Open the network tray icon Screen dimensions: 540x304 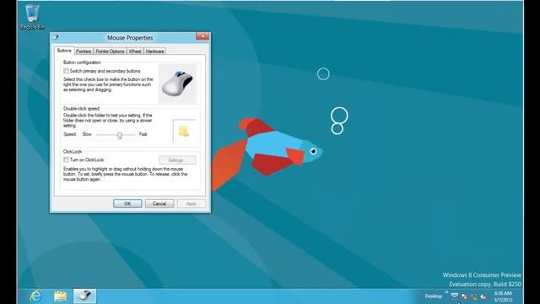pos(474,296)
